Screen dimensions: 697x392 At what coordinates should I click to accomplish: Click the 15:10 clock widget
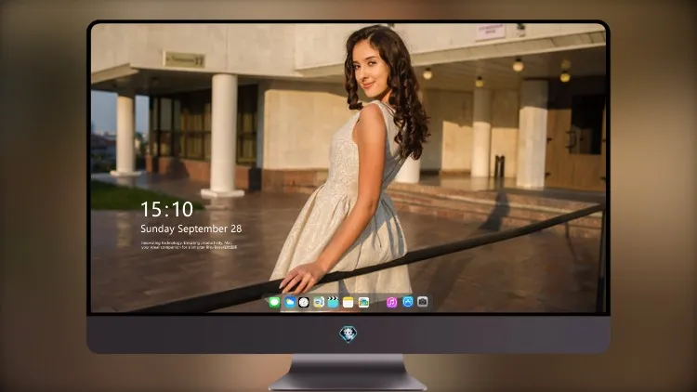pos(166,209)
